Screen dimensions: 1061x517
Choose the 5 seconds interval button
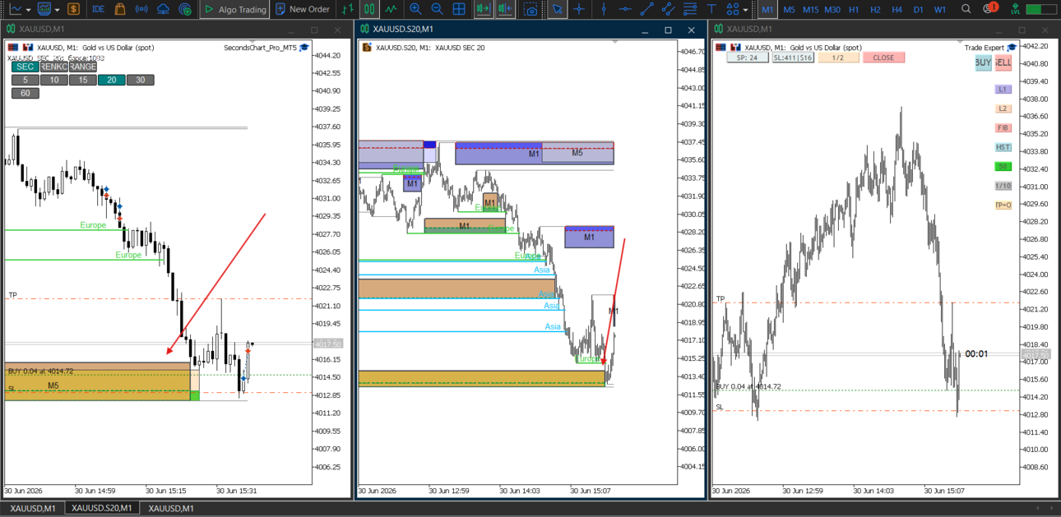25,81
